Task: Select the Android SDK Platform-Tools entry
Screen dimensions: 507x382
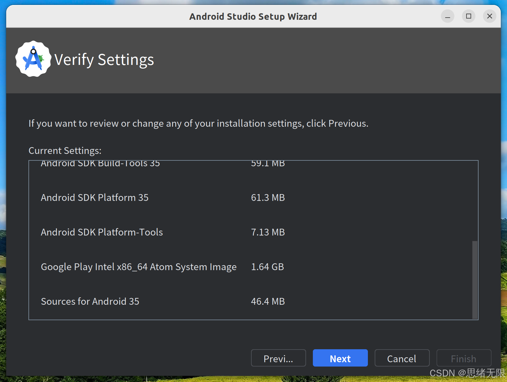Action: (102, 232)
